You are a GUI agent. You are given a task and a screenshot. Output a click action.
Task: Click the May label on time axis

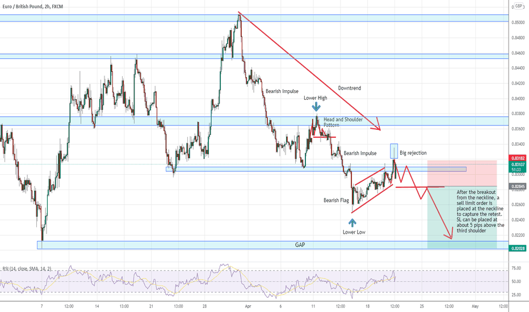[475, 306]
